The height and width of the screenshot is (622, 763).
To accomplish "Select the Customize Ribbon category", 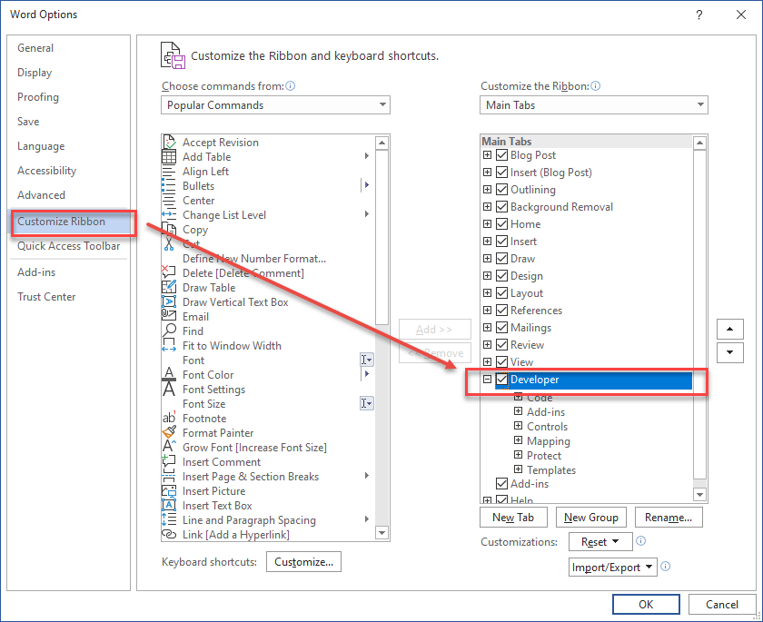I will click(71, 222).
